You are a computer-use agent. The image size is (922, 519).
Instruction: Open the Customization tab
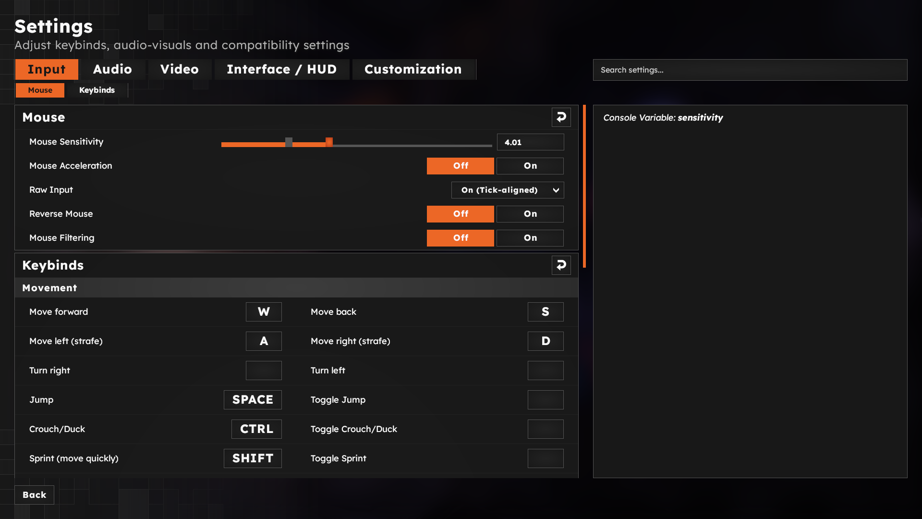(x=413, y=69)
